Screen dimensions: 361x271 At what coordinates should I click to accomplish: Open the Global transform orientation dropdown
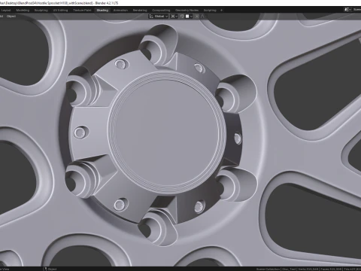(159, 17)
